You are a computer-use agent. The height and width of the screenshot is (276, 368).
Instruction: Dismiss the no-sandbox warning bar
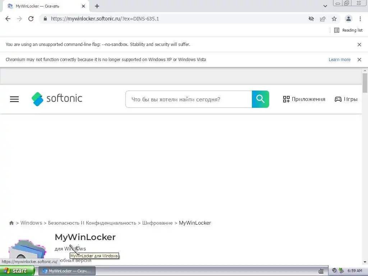click(359, 44)
